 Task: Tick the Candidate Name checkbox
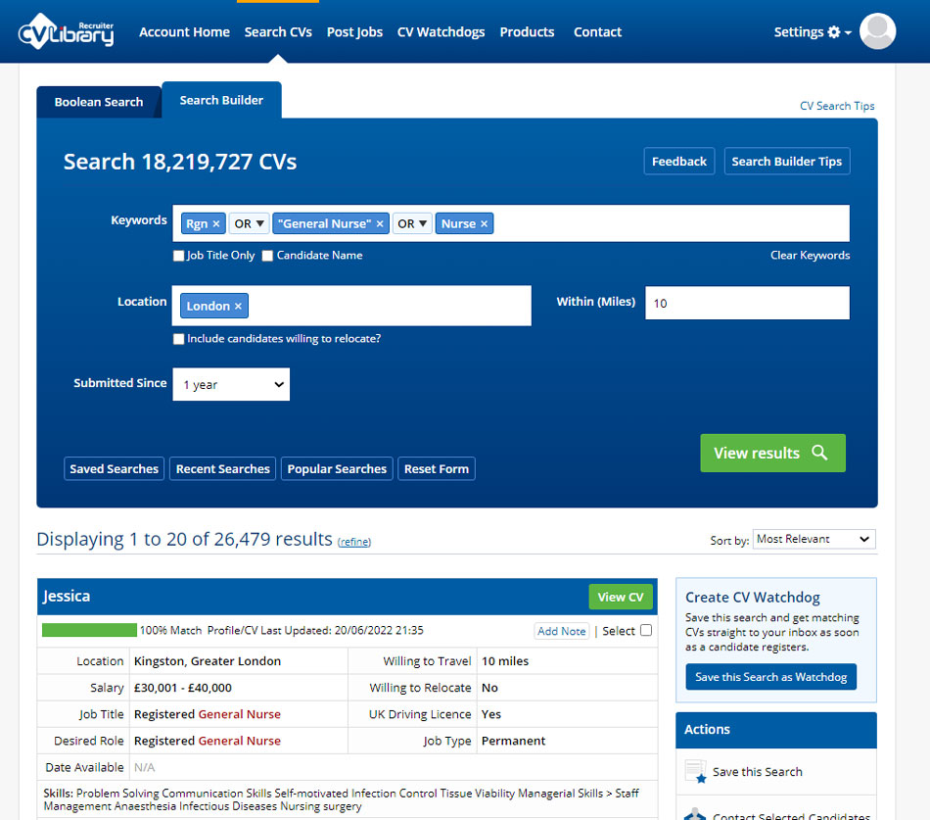(x=267, y=256)
